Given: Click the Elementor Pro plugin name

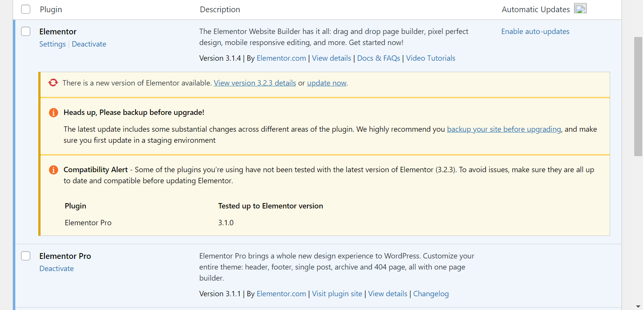Looking at the screenshot, I should 65,256.
